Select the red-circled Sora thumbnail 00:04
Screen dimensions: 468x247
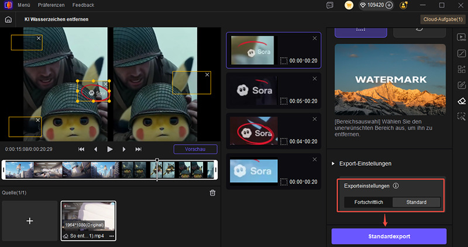[253, 131]
